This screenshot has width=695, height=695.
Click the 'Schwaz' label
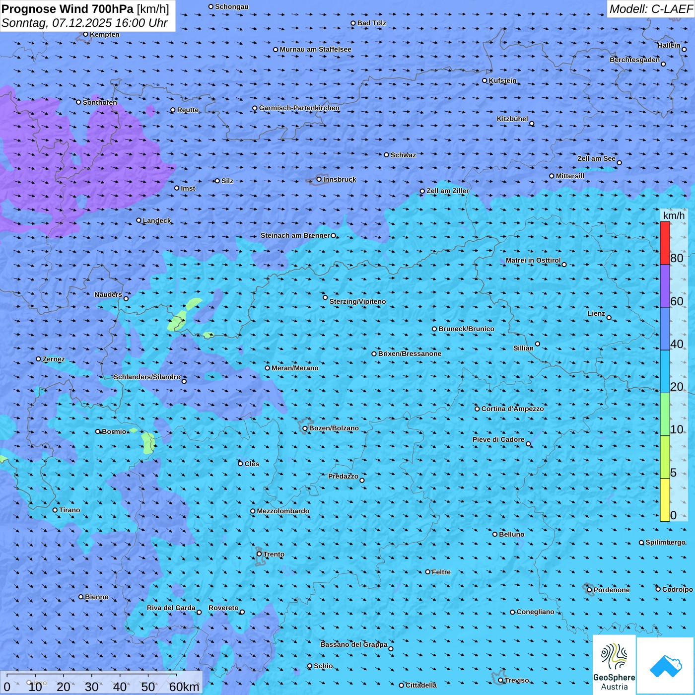403,155
